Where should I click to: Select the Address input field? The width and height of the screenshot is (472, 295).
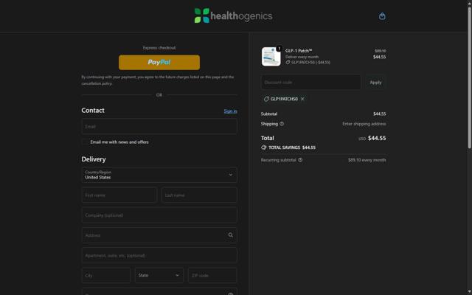(159, 235)
